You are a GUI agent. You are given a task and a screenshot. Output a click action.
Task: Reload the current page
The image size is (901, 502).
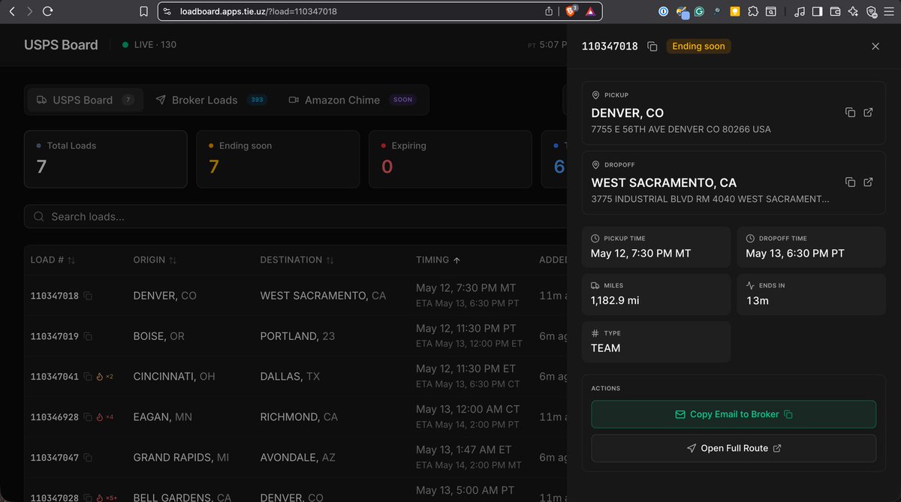[48, 11]
